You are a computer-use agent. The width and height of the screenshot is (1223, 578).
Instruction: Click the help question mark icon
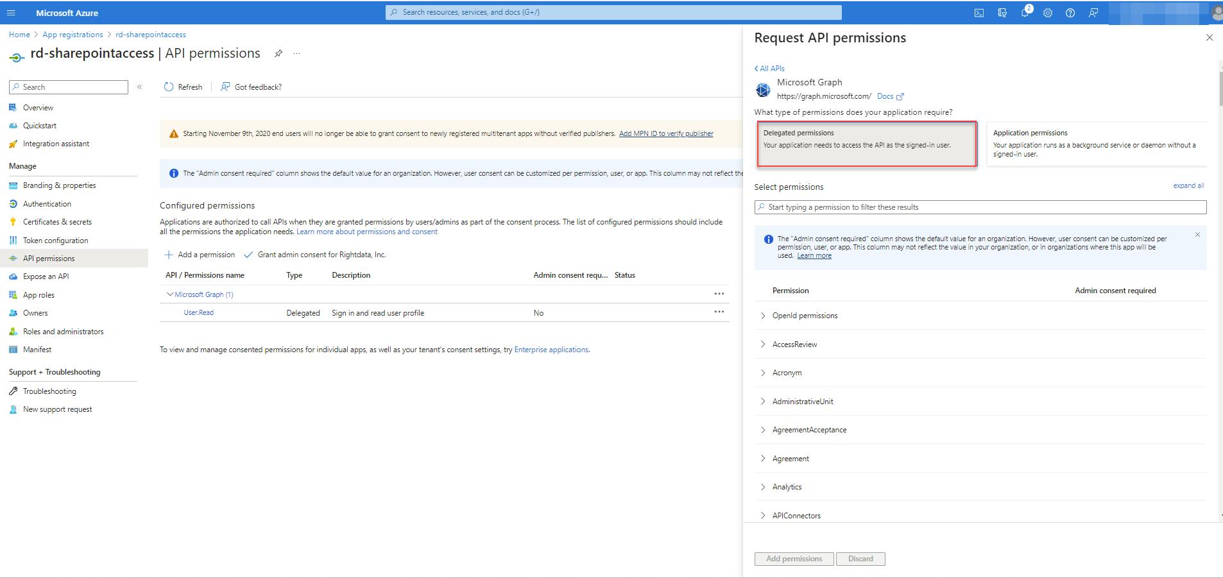[1070, 13]
